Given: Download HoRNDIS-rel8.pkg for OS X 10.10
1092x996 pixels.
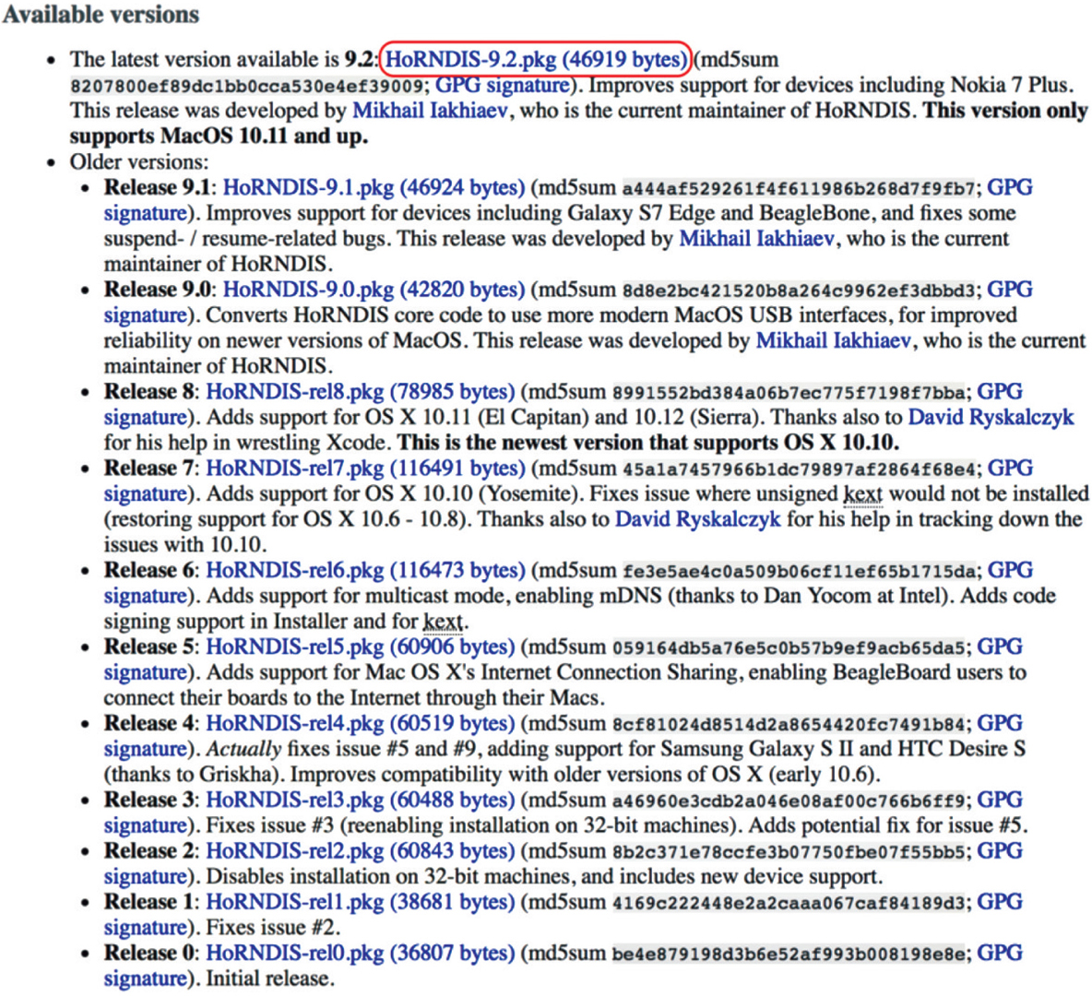Looking at the screenshot, I should coord(360,392).
